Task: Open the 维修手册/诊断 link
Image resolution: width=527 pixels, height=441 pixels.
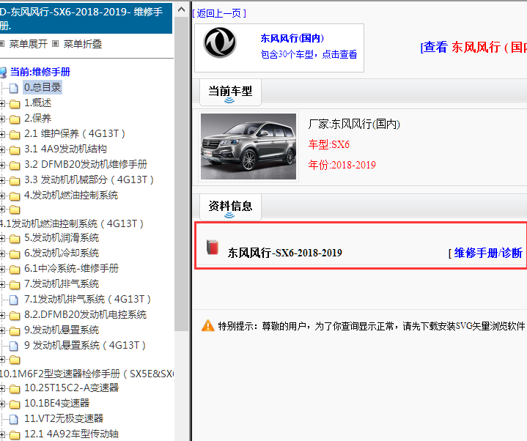Action: coord(487,253)
